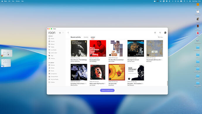This screenshot has width=202, height=114.
Task: Open Composers in My Library
Action: pyautogui.click(x=53, y=74)
